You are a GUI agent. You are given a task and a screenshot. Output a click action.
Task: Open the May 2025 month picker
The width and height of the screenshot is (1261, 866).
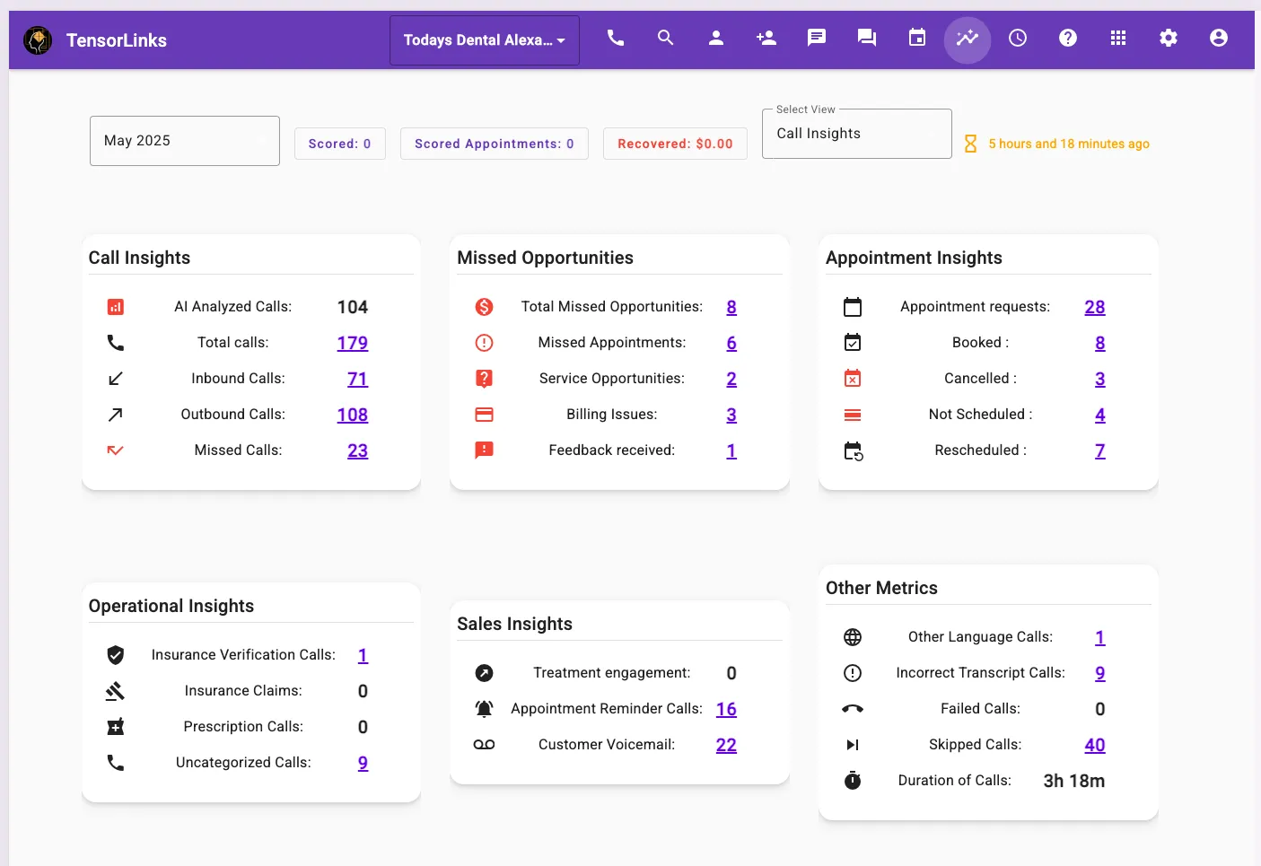click(x=184, y=141)
